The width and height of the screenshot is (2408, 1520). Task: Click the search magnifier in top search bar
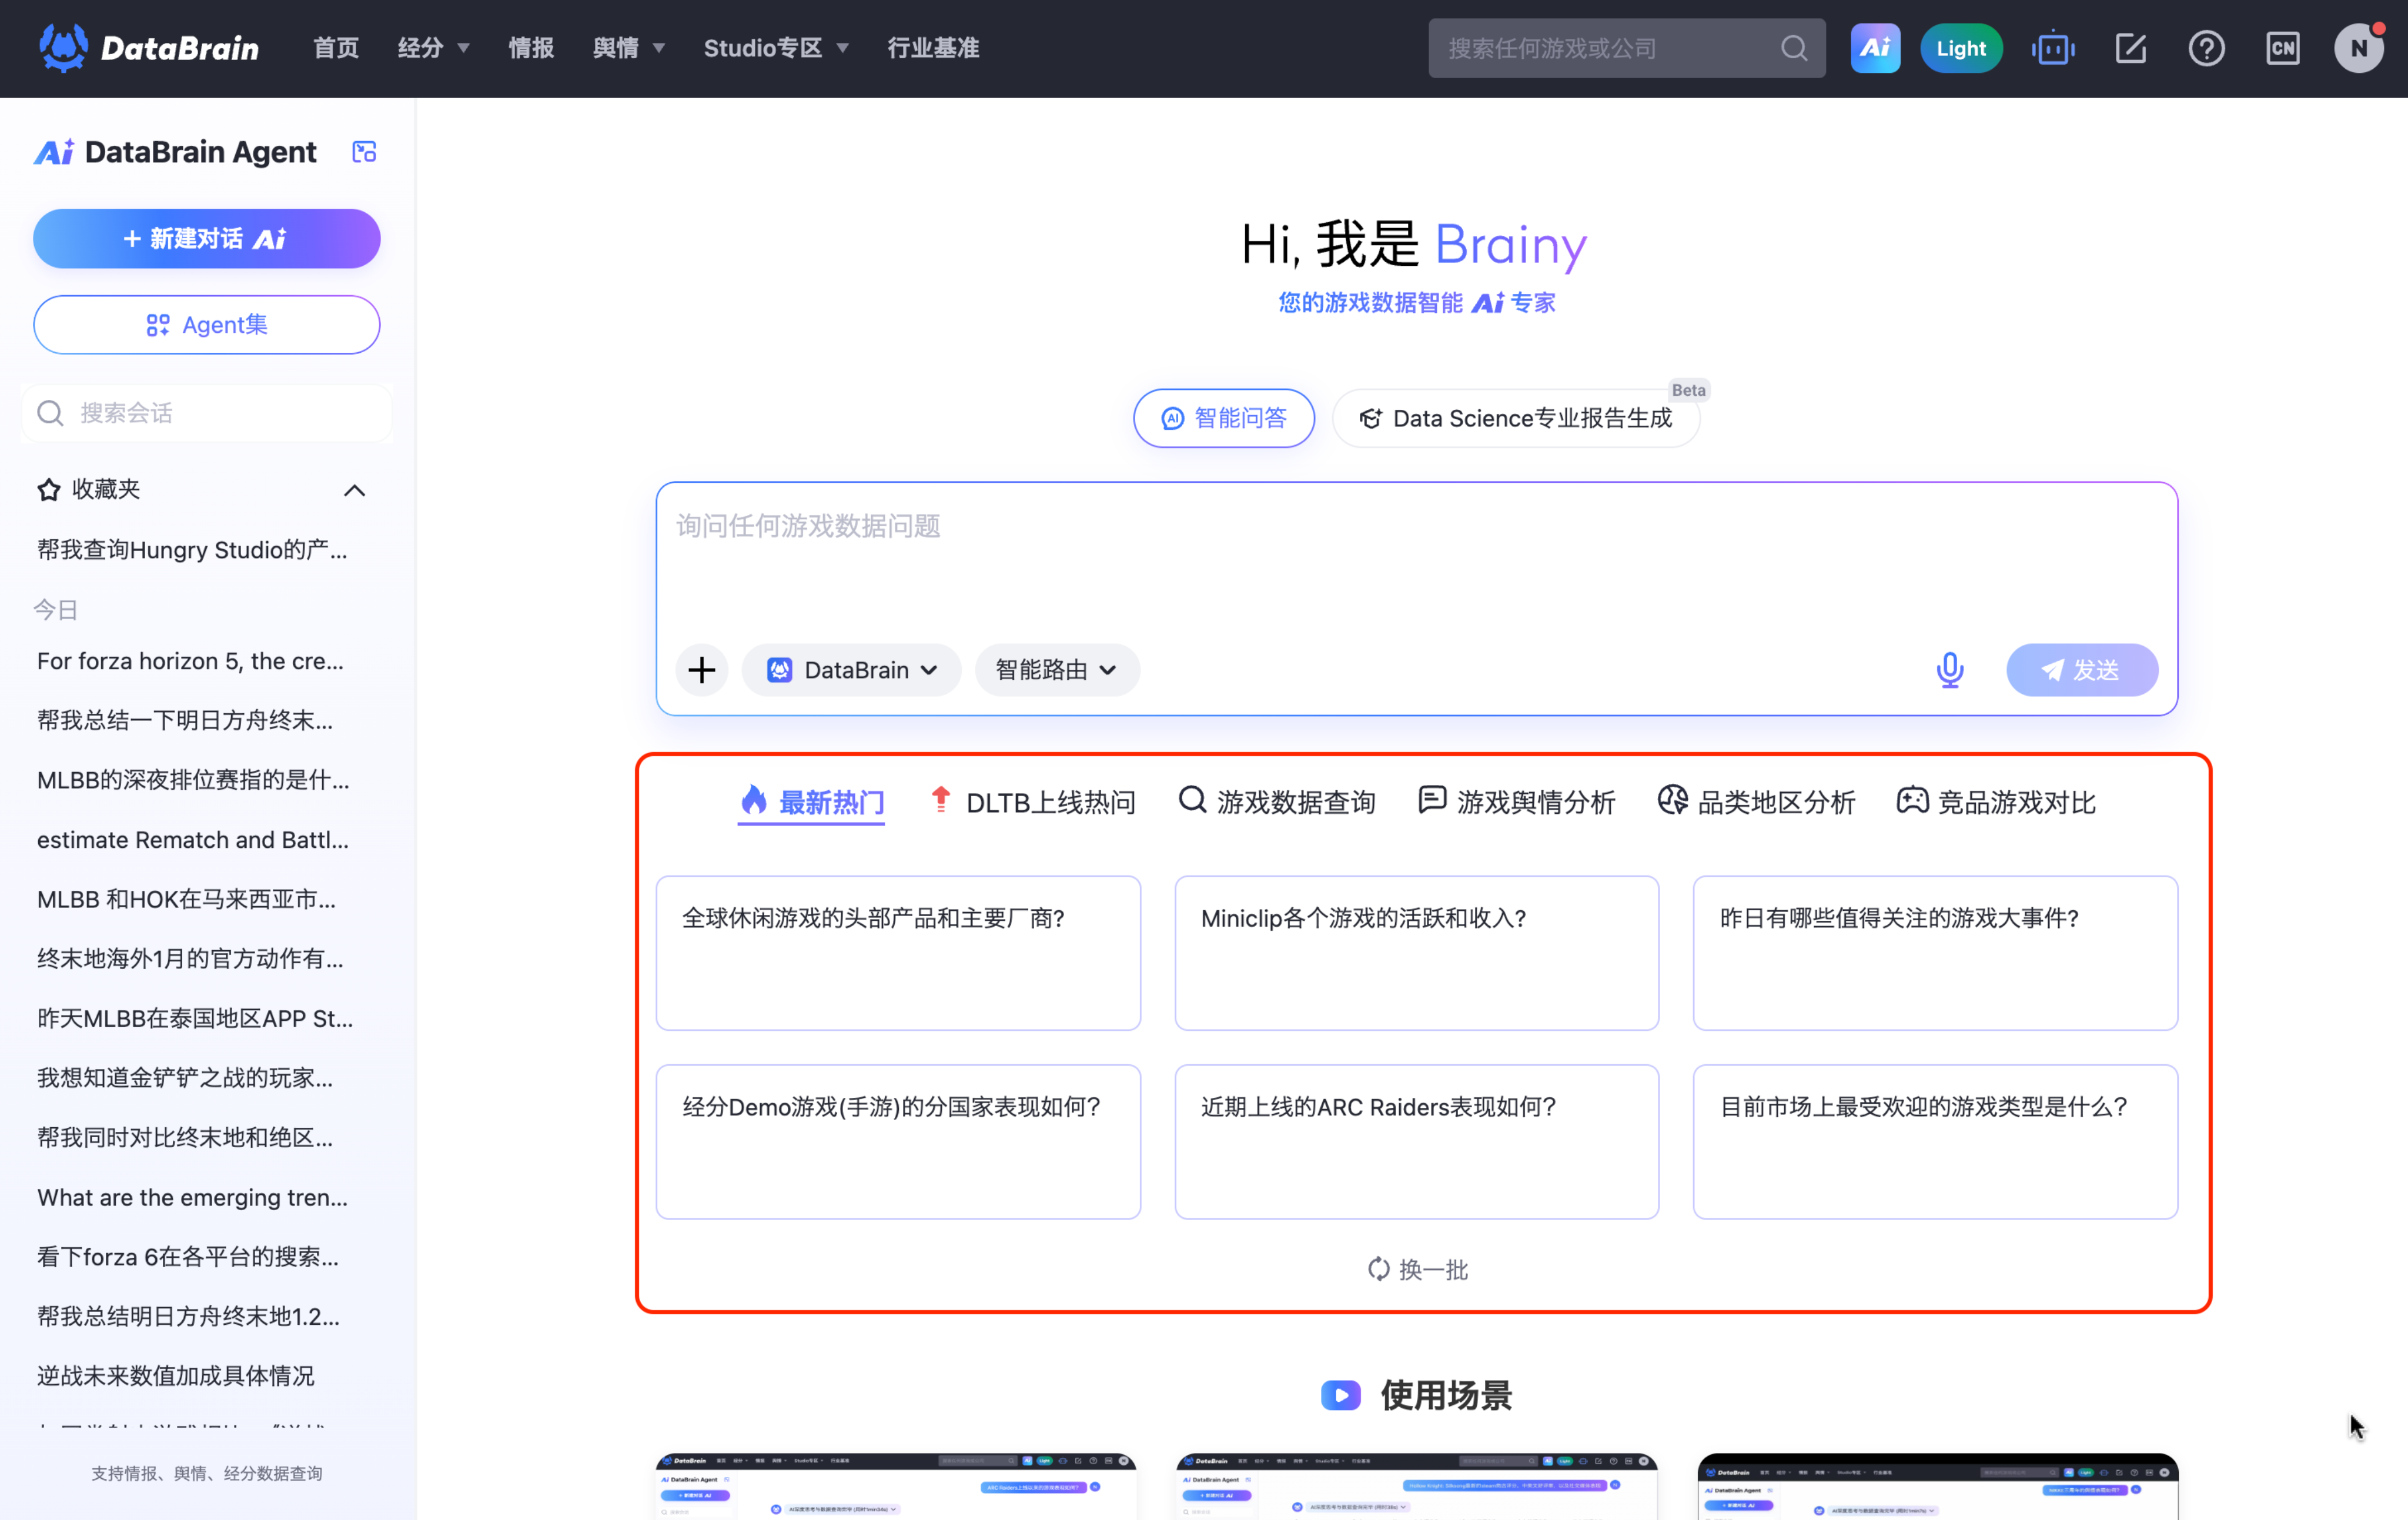(1794, 48)
